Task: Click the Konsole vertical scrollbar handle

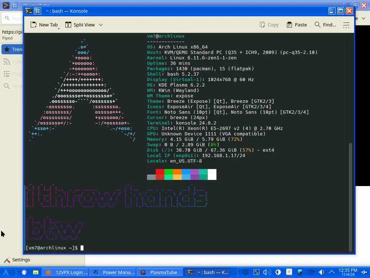Action: pyautogui.click(x=350, y=197)
